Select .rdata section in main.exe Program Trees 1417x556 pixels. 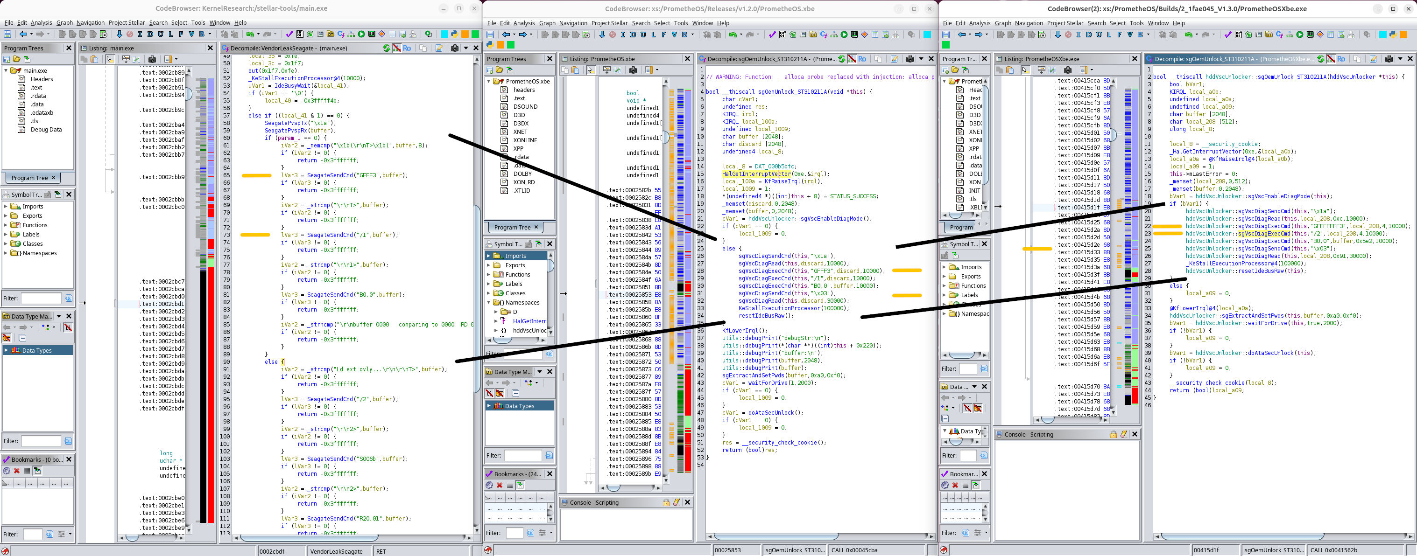point(38,96)
